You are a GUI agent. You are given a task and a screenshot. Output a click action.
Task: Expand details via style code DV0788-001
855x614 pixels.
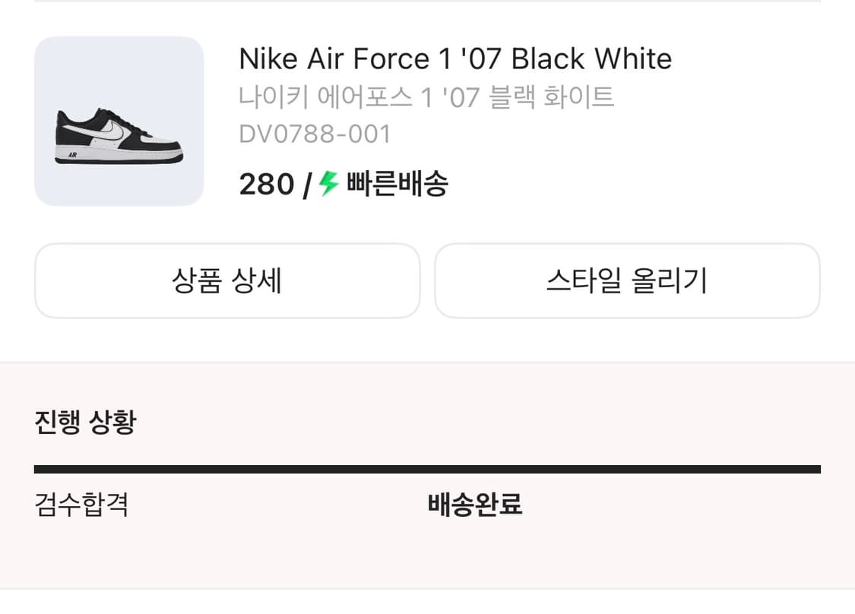(x=313, y=133)
